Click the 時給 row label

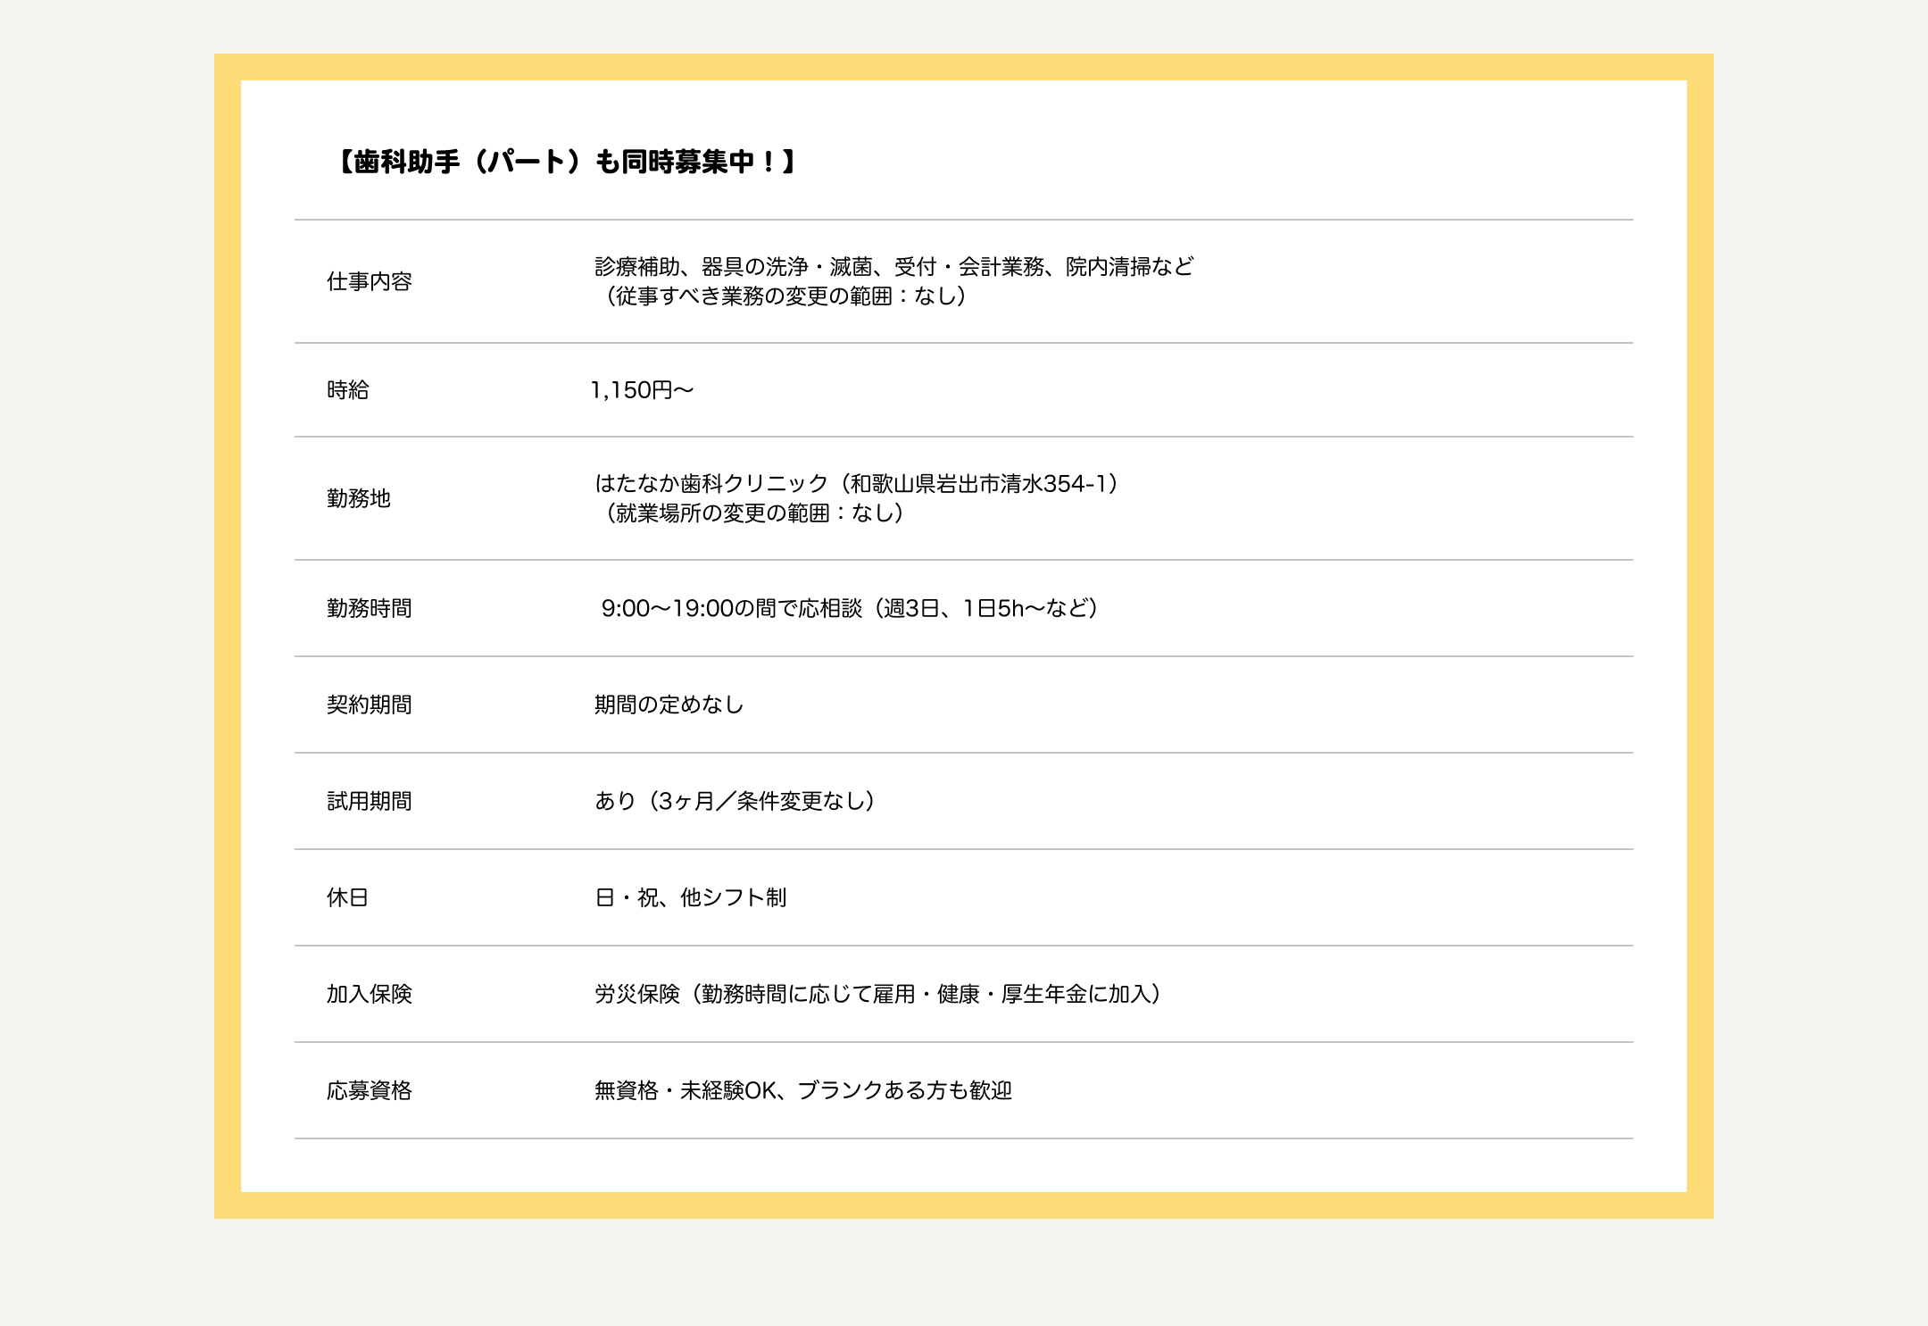coord(347,390)
